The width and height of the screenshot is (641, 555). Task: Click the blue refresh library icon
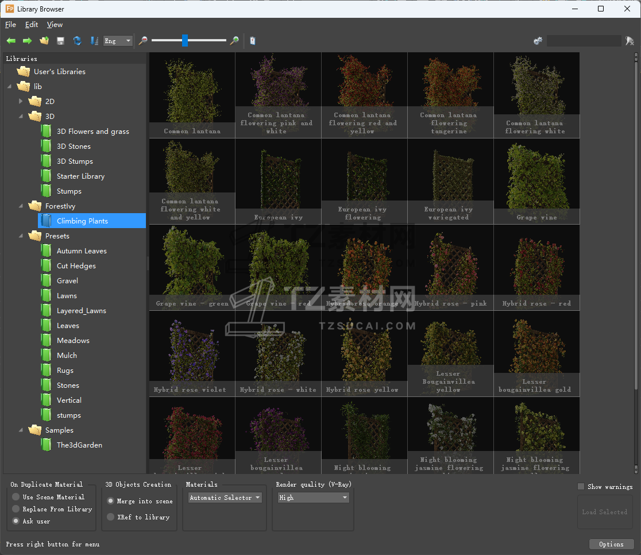(x=77, y=41)
